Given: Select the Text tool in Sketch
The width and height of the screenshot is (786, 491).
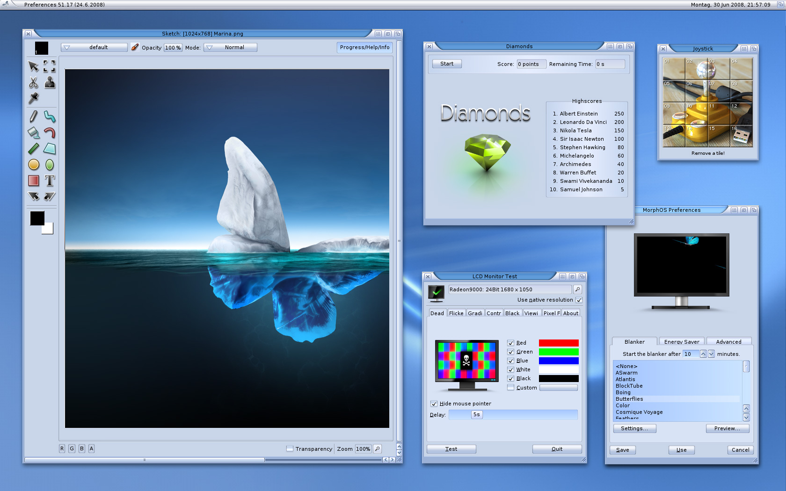Looking at the screenshot, I should [x=50, y=181].
